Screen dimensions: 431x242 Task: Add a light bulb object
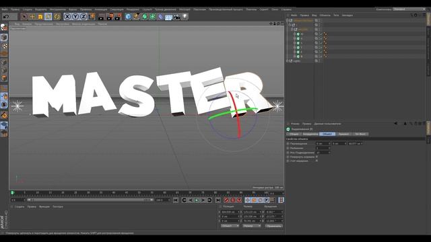click(x=185, y=17)
